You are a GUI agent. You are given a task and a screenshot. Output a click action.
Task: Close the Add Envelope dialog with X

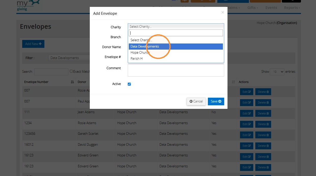pos(223,12)
